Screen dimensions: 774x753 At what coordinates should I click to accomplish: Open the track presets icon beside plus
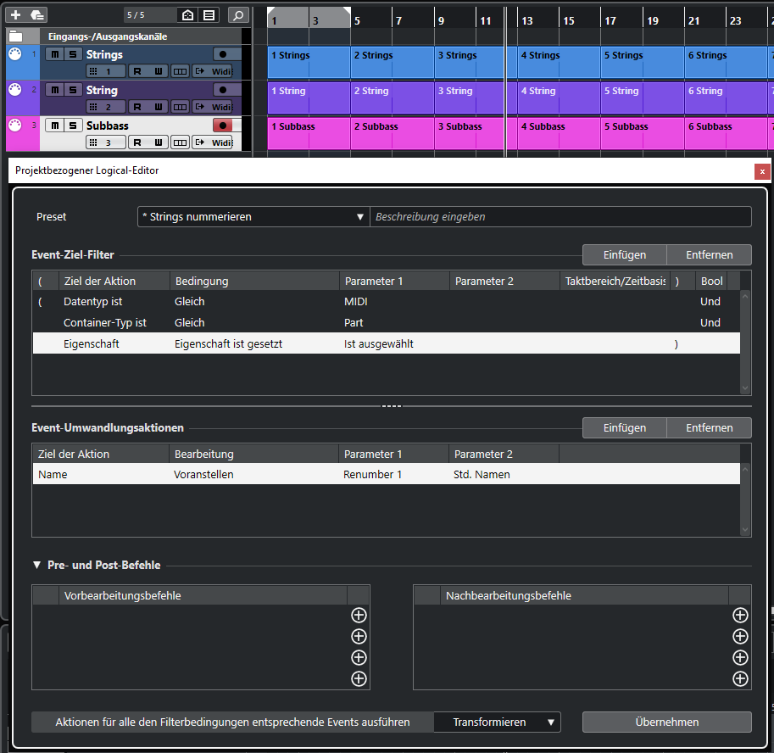tap(37, 14)
